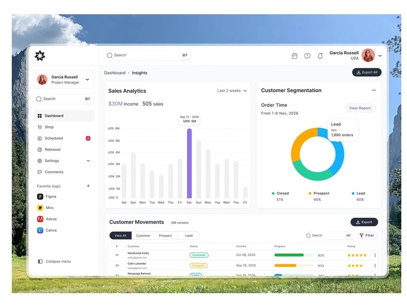This screenshot has height=305, width=407.
Task: Open row options for Colin Lubembe
Action: (375, 266)
